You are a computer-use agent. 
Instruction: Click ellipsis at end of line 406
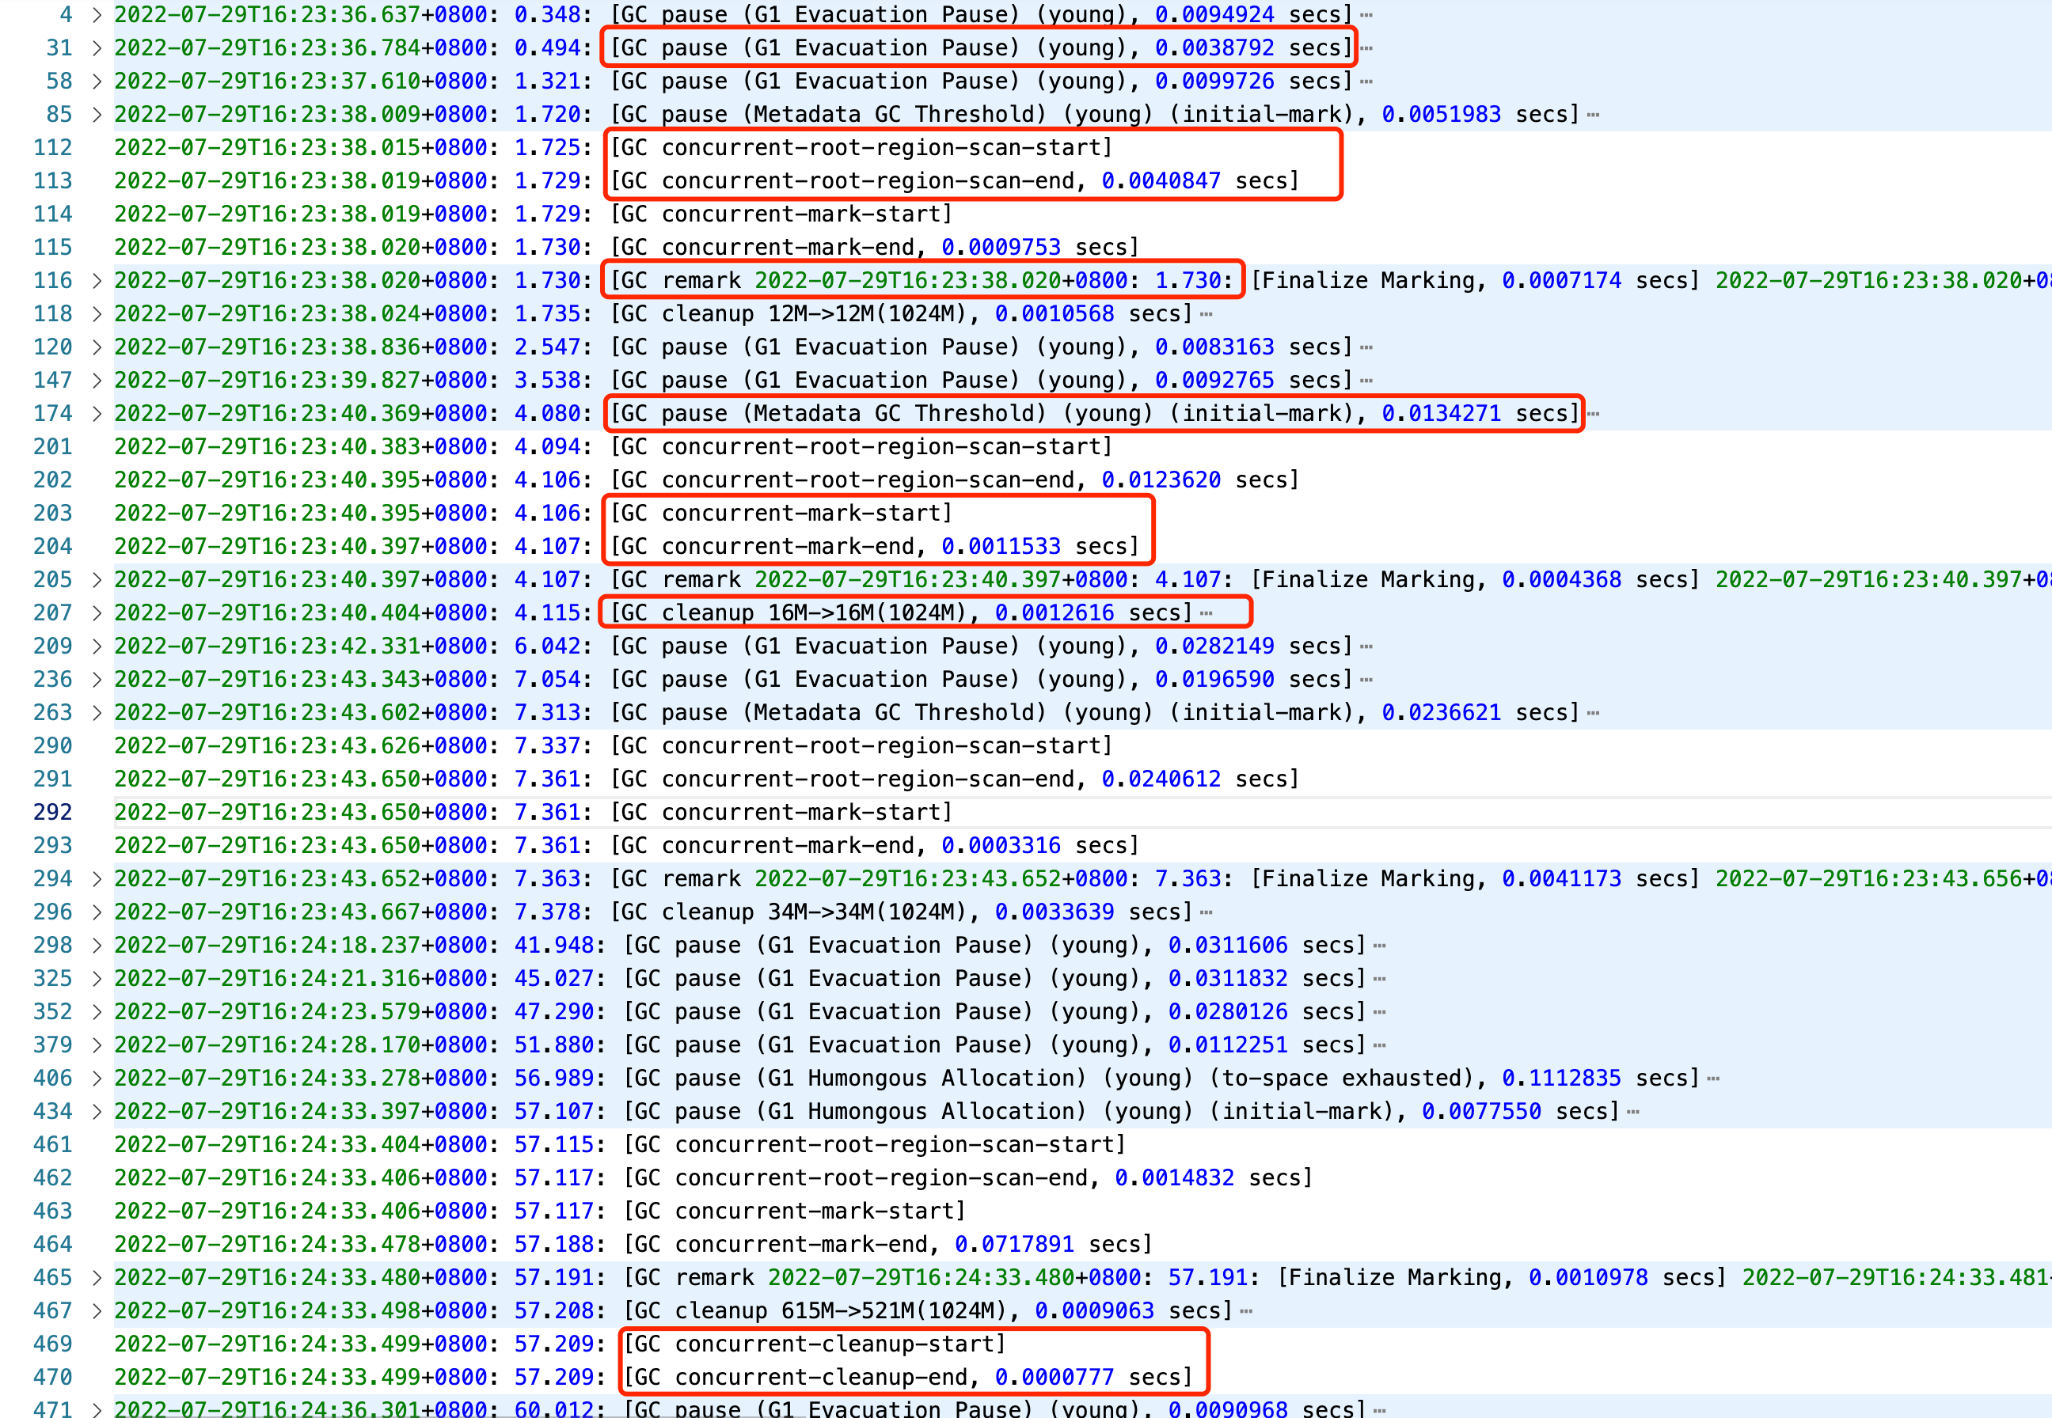pyautogui.click(x=1713, y=1079)
